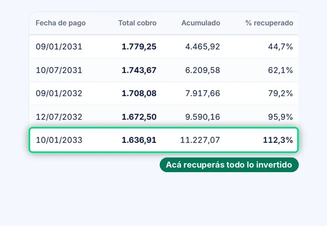Viewport: 327px width, 226px height.
Task: Select the amount 1.743,67
Action: [x=139, y=70]
